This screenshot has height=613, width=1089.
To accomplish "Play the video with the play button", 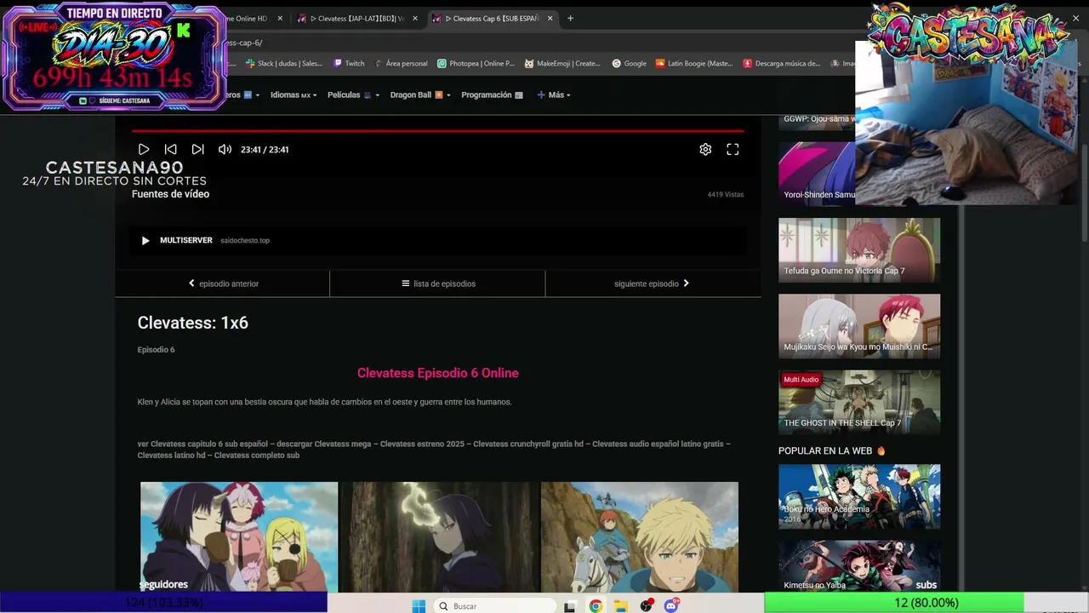I will (x=144, y=149).
